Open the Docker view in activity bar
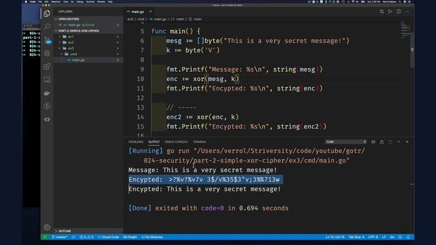 (x=47, y=93)
